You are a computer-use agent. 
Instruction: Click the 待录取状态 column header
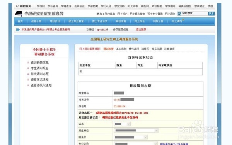[165, 65]
